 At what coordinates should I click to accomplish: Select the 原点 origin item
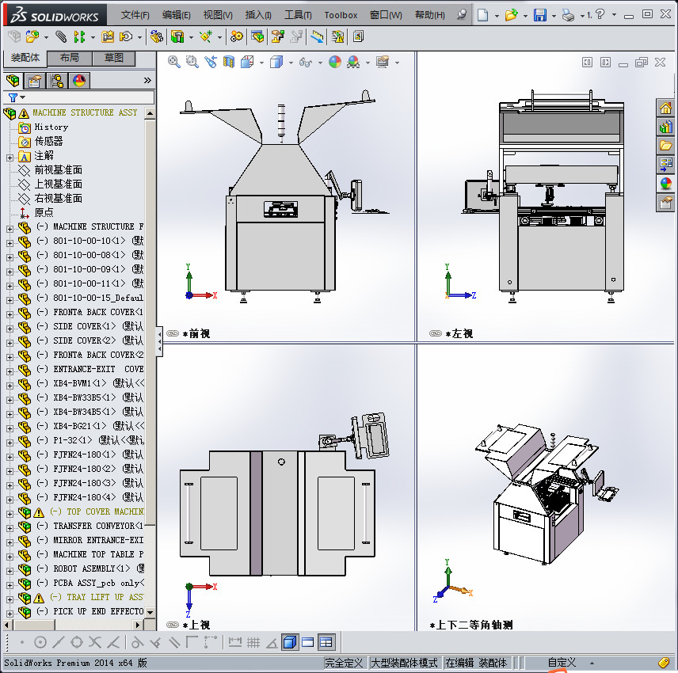click(44, 213)
